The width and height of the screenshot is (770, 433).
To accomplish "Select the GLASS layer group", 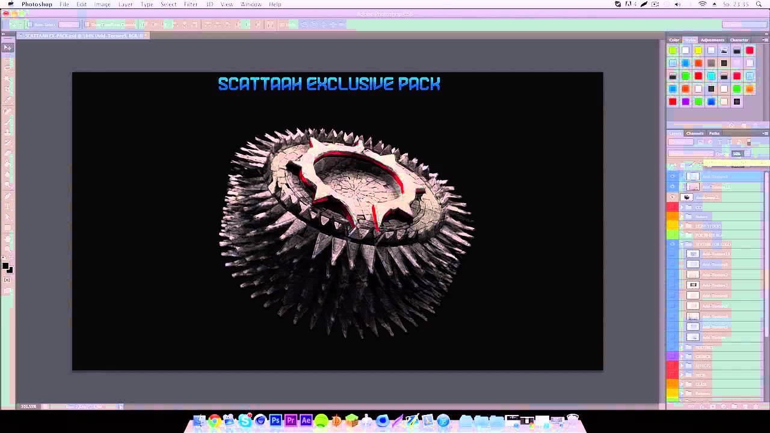I will pyautogui.click(x=721, y=384).
